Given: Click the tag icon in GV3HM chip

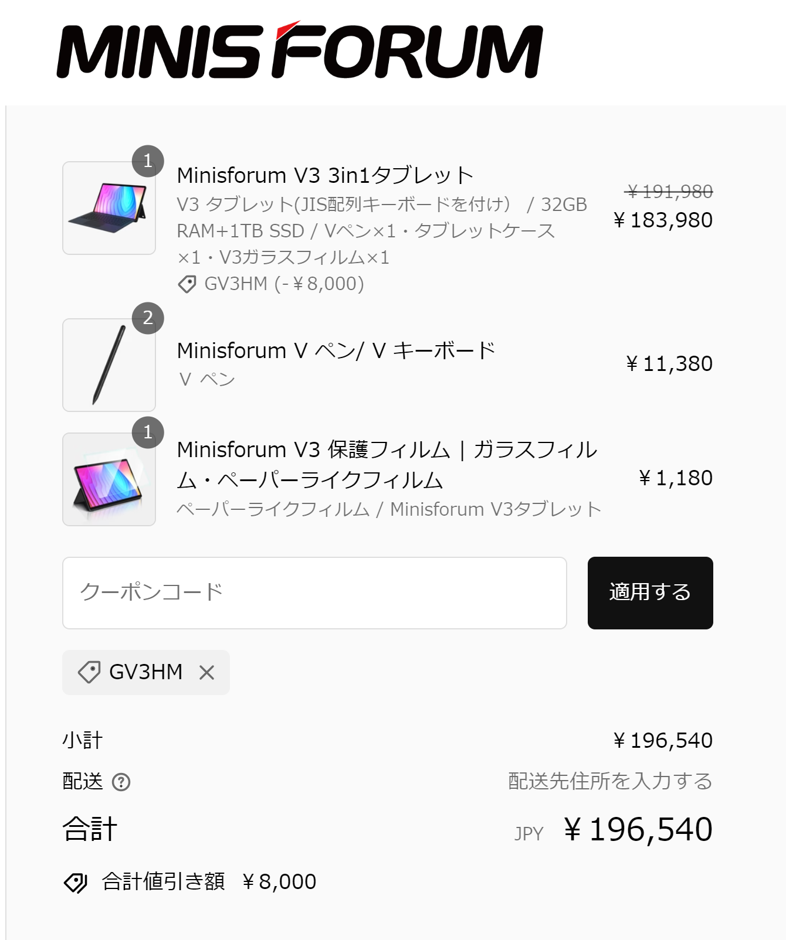Looking at the screenshot, I should click(89, 672).
